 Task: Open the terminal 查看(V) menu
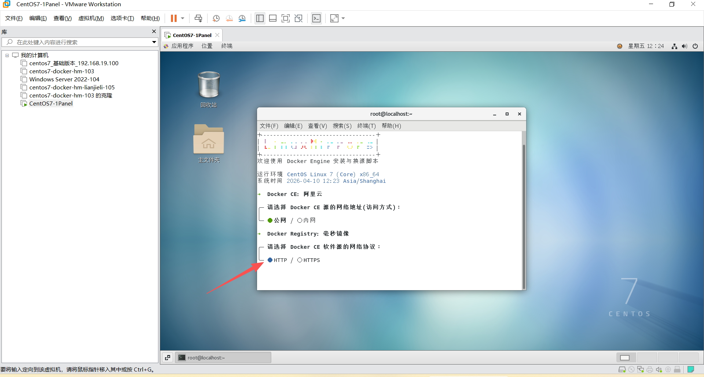[318, 126]
